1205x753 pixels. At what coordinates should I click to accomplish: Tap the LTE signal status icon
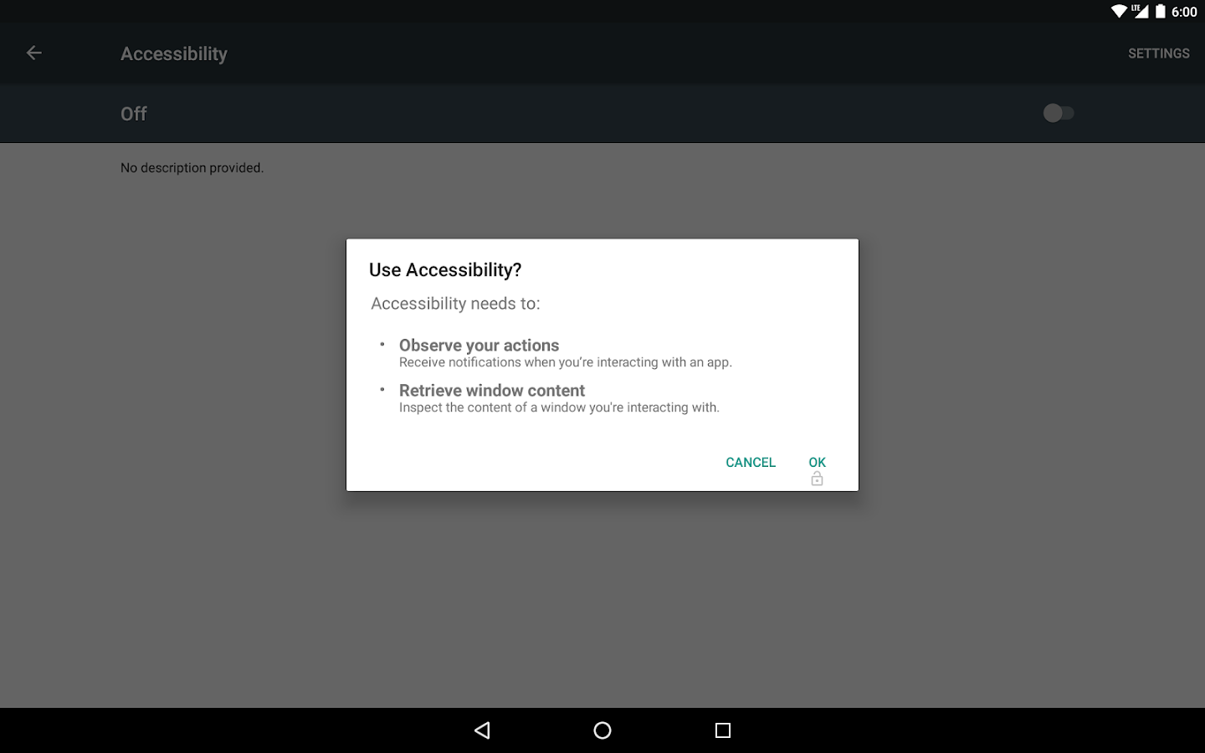(x=1140, y=12)
